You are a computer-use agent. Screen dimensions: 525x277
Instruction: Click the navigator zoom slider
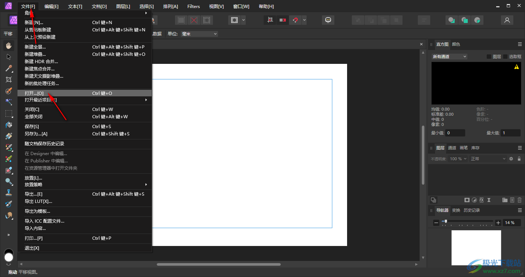[446, 221]
